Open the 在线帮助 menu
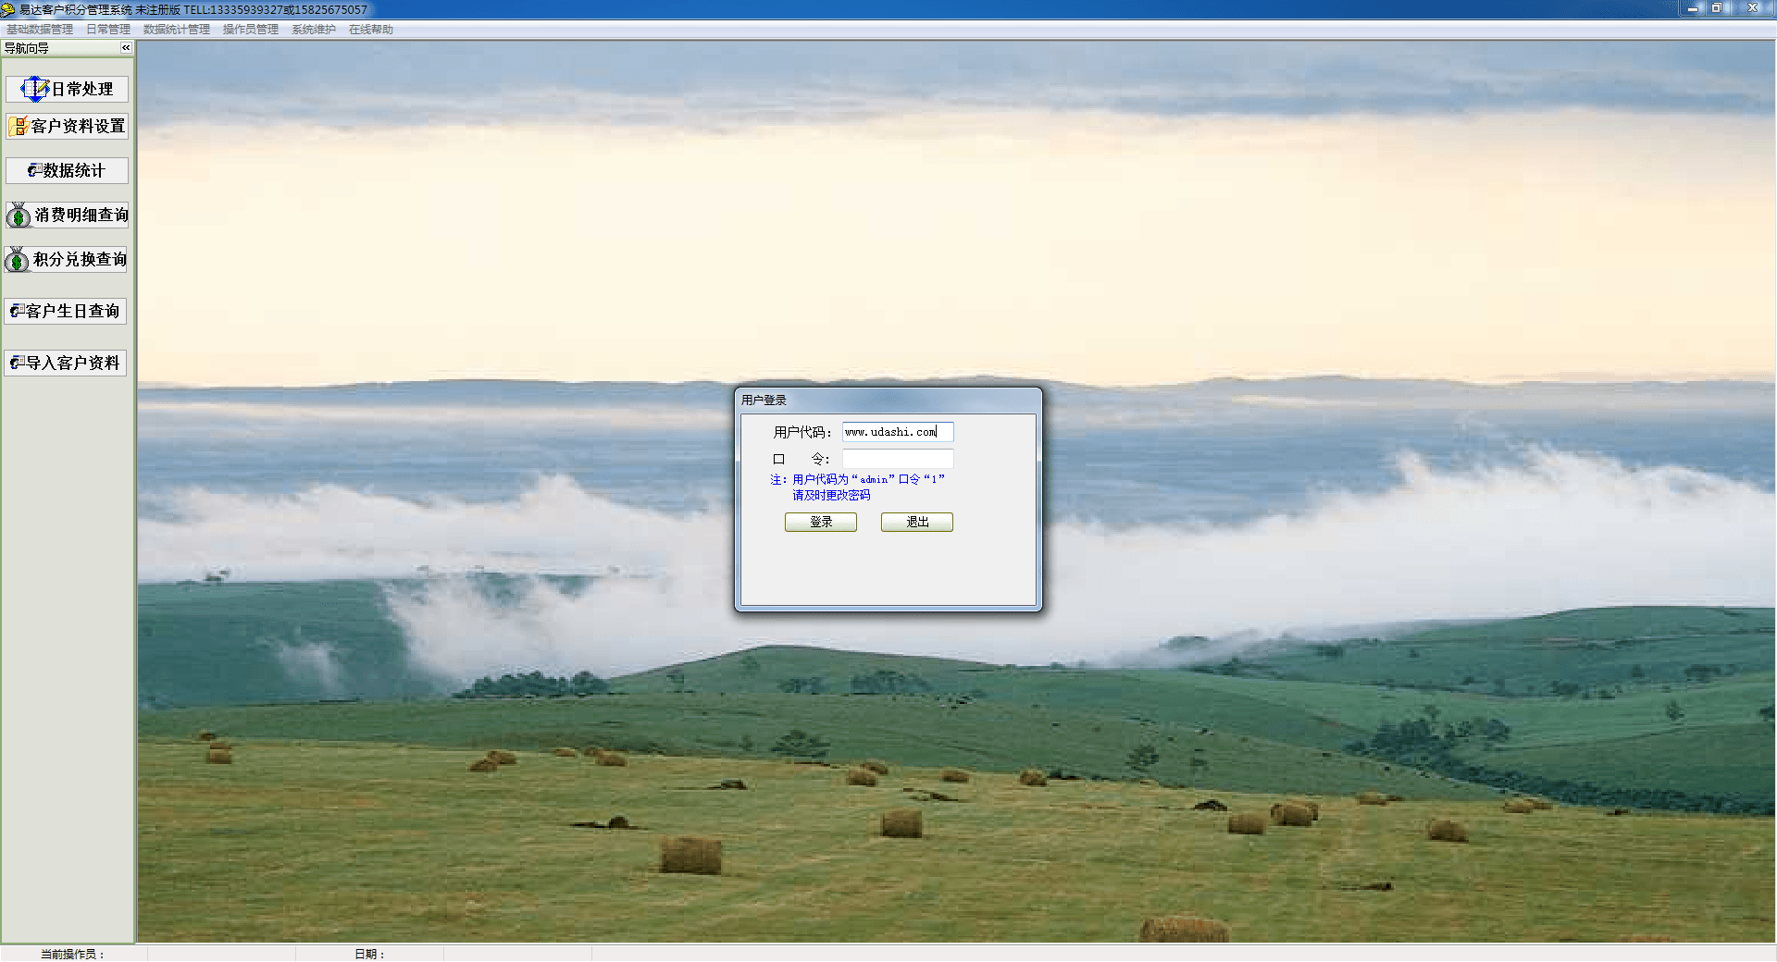The width and height of the screenshot is (1777, 962). (x=370, y=30)
